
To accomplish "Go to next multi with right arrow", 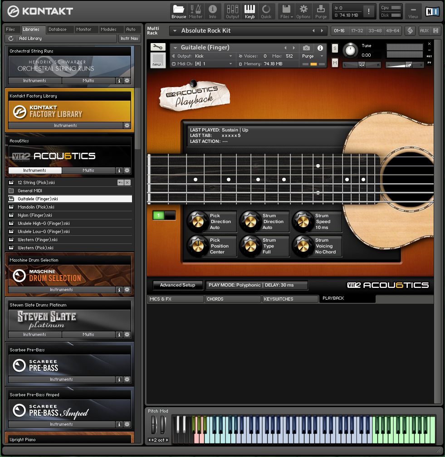I will (322, 31).
